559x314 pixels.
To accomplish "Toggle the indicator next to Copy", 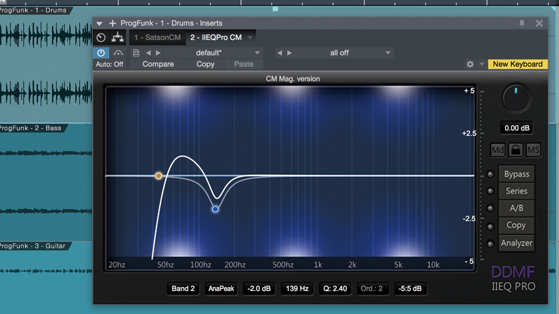I will point(490,227).
